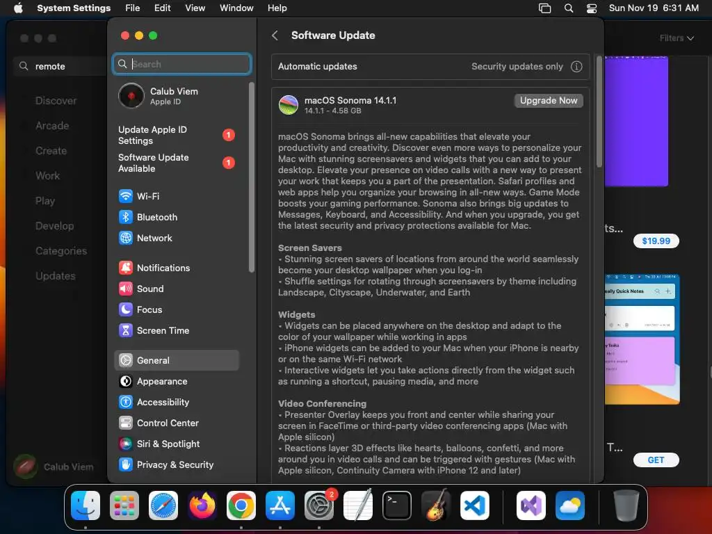The height and width of the screenshot is (534, 712).
Task: Focus the Settings search field
Action: 181,64
